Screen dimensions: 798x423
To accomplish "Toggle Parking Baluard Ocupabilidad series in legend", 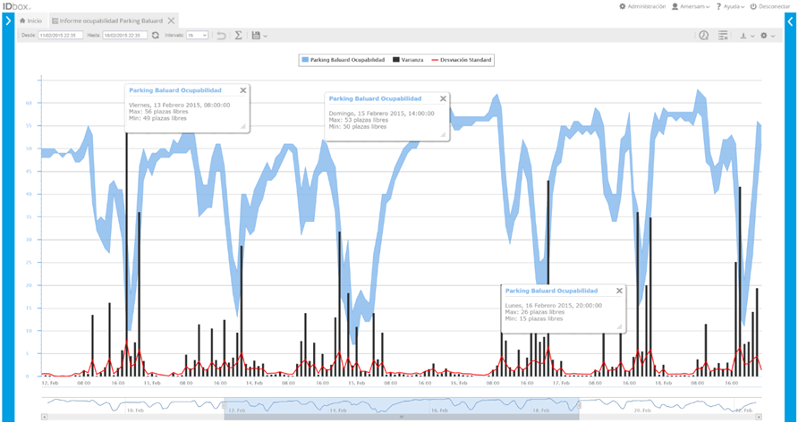I will click(x=344, y=60).
